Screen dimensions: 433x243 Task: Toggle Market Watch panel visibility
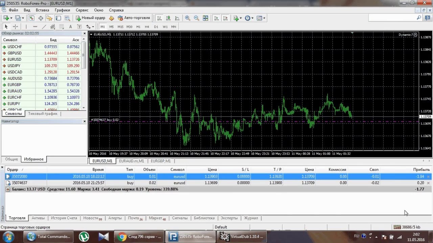click(x=32, y=18)
